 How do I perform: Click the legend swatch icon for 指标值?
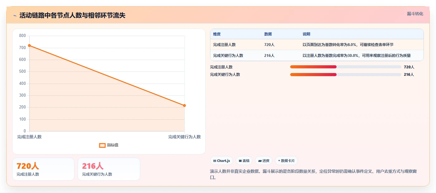point(102,145)
